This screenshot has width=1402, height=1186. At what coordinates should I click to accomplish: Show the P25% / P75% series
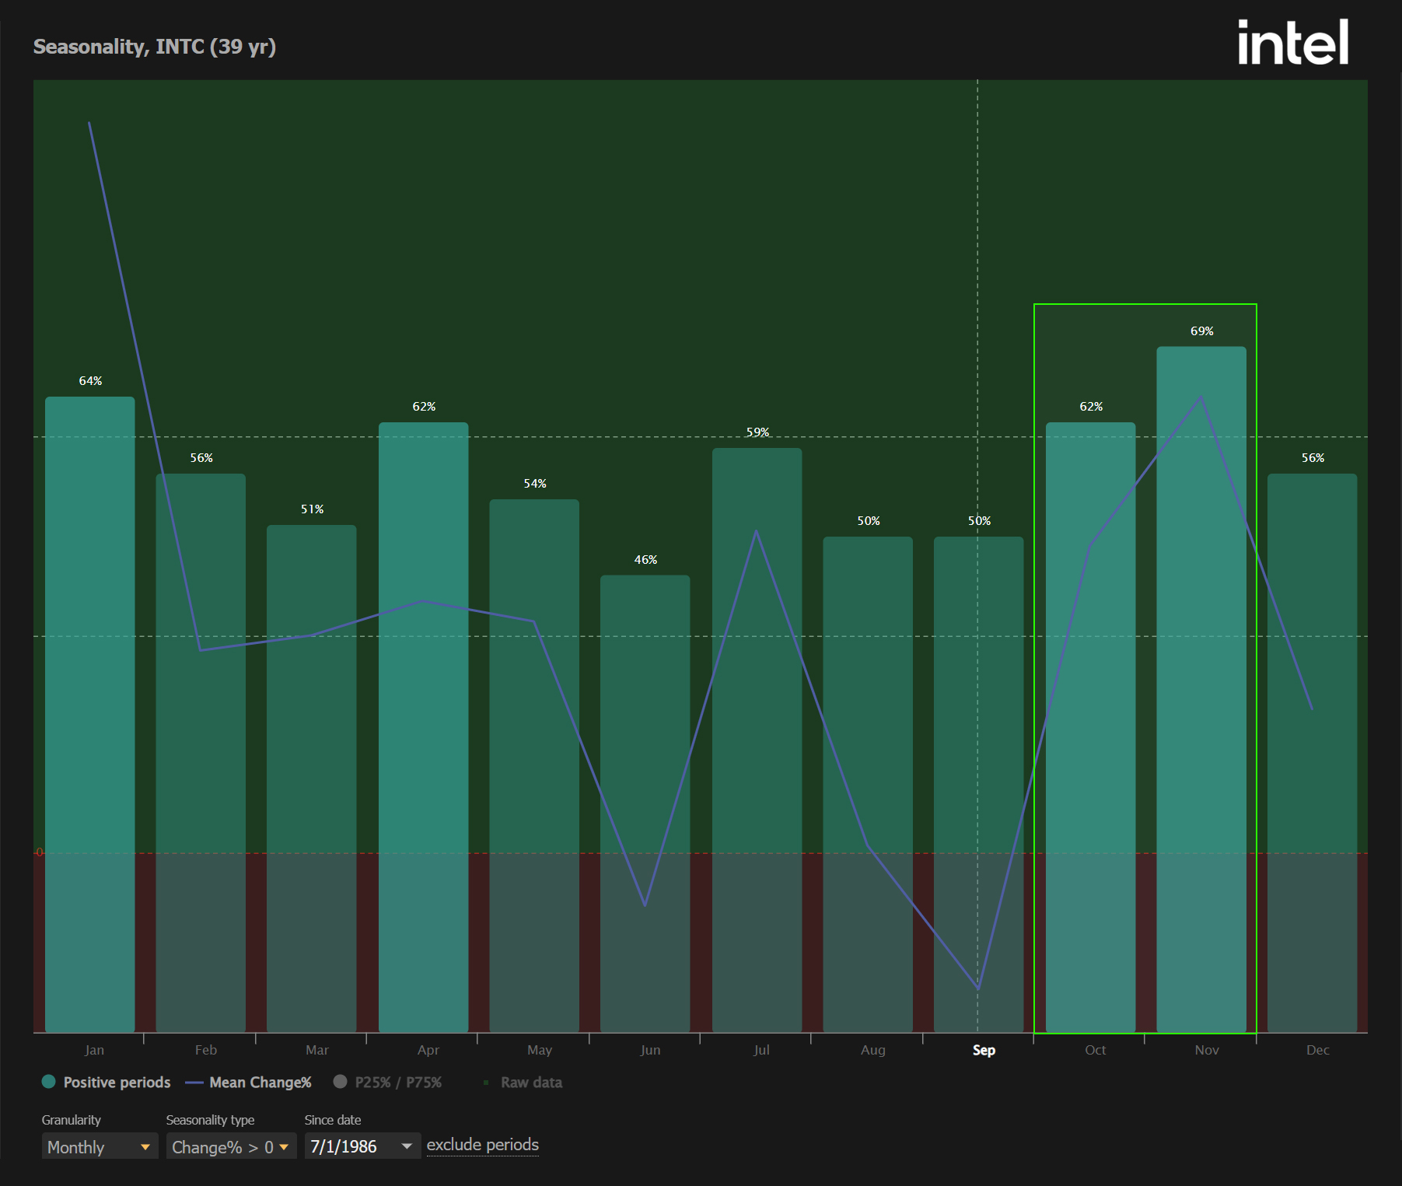click(387, 1082)
